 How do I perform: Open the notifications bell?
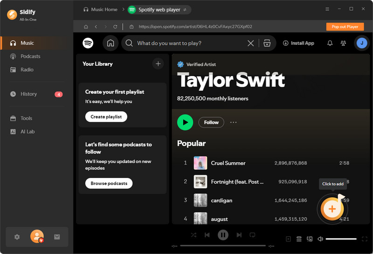pos(330,43)
